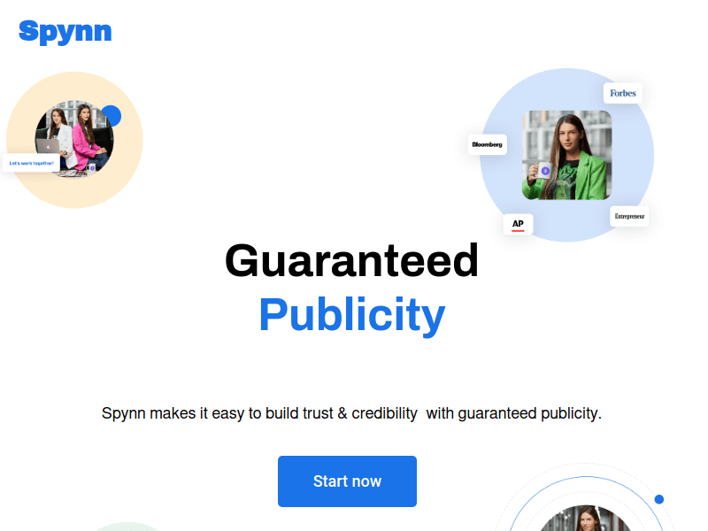The width and height of the screenshot is (708, 531).
Task: Click the partial portrait at bottom right
Action: point(586,518)
